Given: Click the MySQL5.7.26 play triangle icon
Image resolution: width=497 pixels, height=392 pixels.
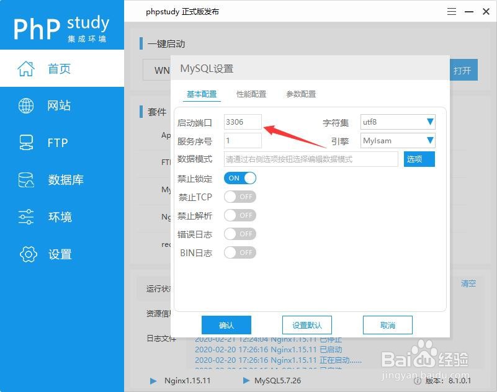Looking at the screenshot, I should point(246,381).
